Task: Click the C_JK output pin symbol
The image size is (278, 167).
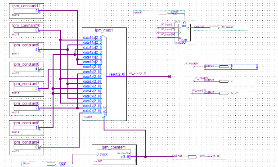Action: (224, 93)
